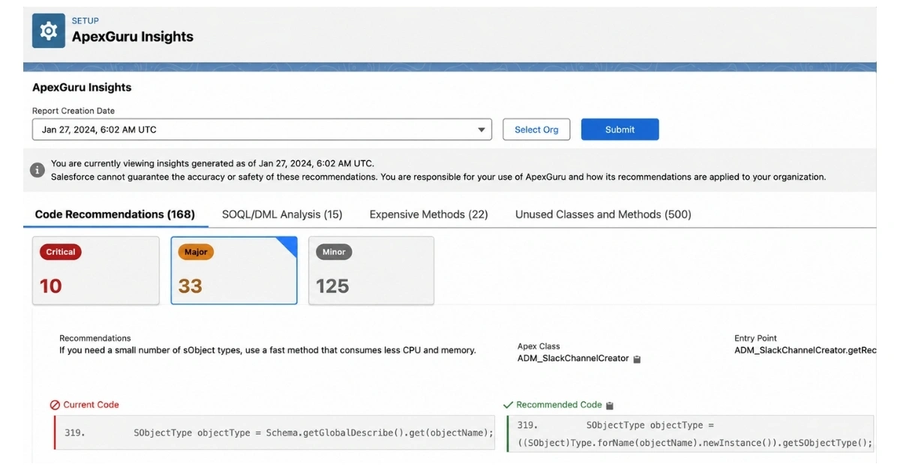900x470 pixels.
Task: Open the Report Creation Date dropdown
Action: (x=262, y=130)
